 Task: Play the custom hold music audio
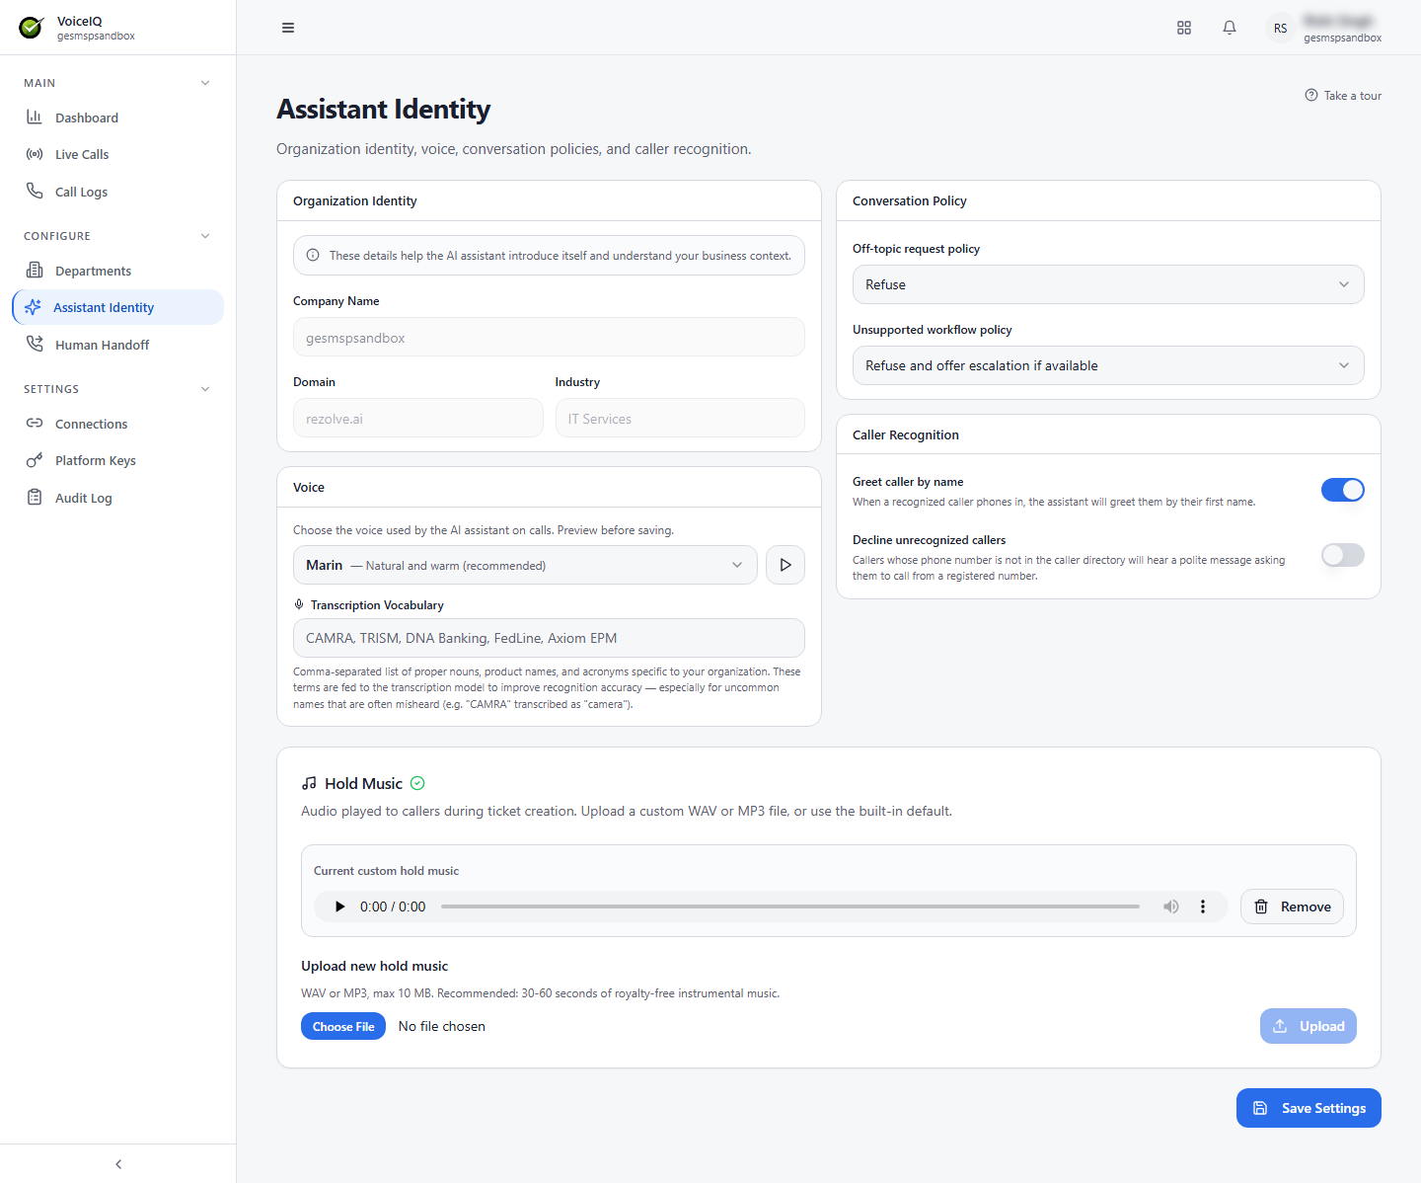pos(339,907)
